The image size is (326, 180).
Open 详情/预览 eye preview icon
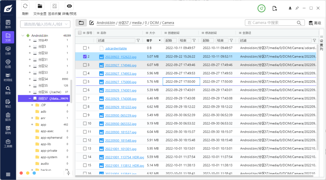tap(69, 6)
